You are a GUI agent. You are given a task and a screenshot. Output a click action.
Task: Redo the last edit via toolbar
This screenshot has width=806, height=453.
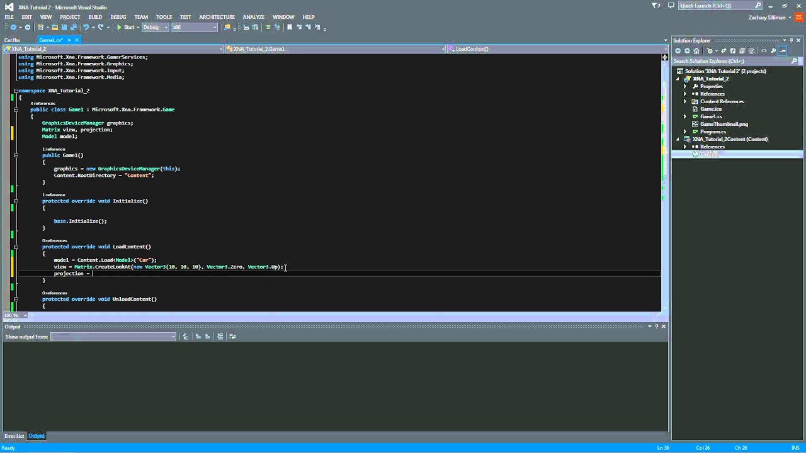[100, 27]
